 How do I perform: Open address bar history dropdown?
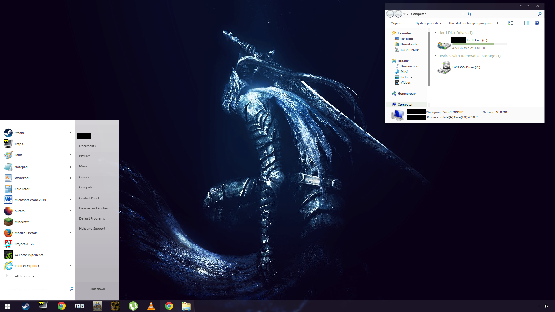(x=463, y=14)
